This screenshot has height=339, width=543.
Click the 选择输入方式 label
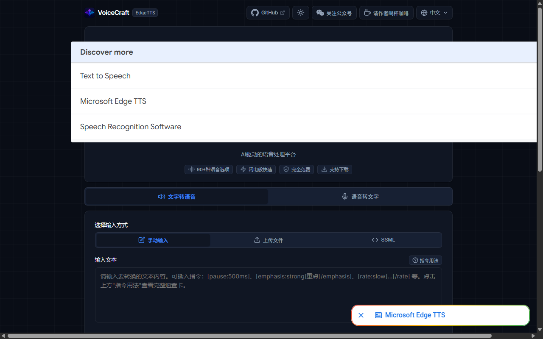pyautogui.click(x=111, y=225)
